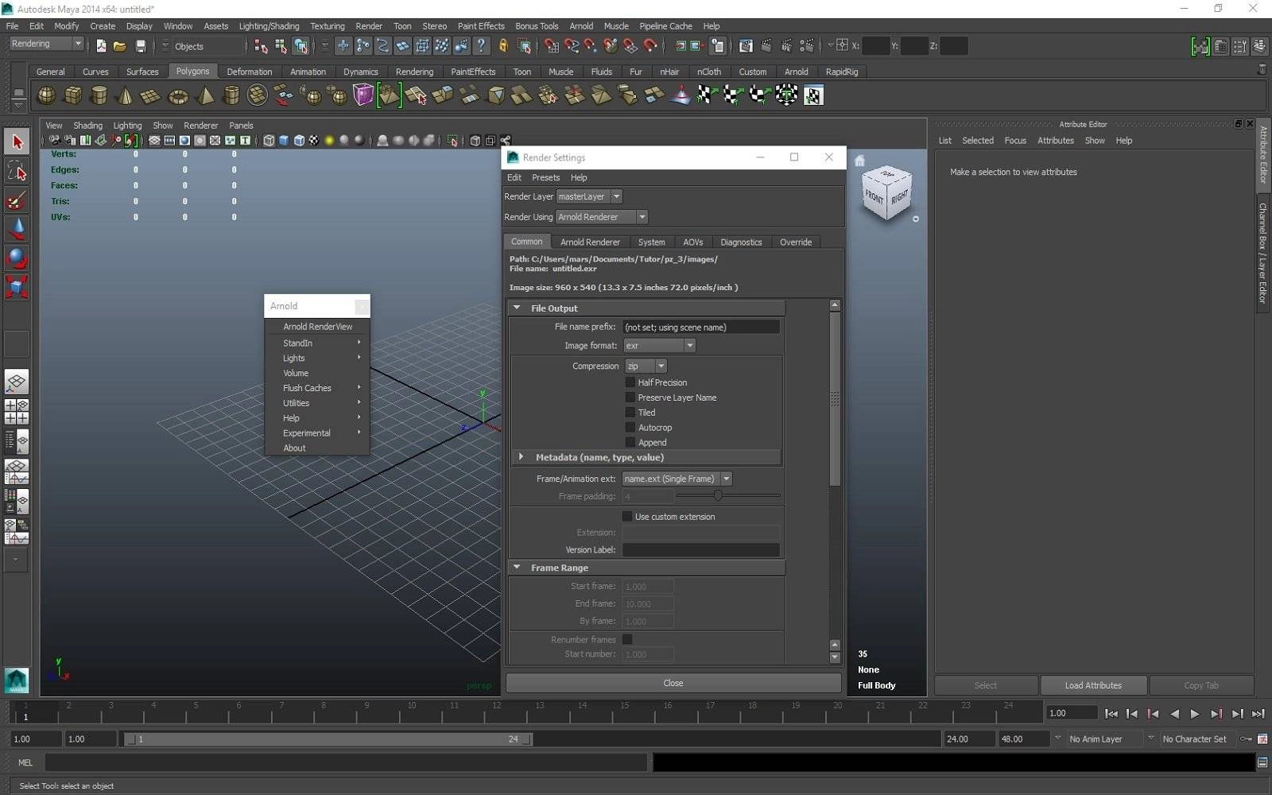
Task: Toggle the Append checkbox
Action: tap(630, 443)
